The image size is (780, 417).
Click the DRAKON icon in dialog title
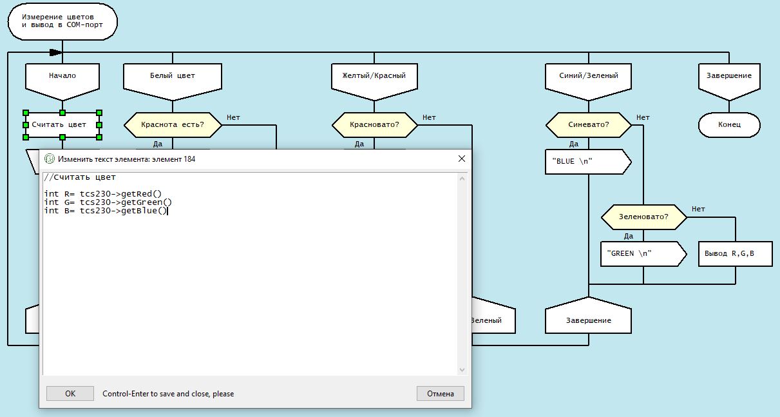50,159
